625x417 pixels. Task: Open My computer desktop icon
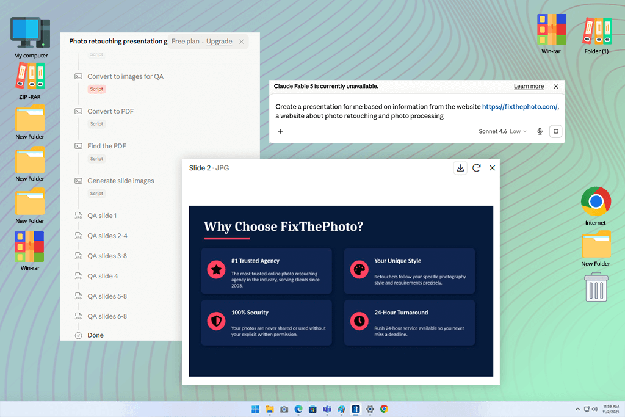tap(31, 38)
